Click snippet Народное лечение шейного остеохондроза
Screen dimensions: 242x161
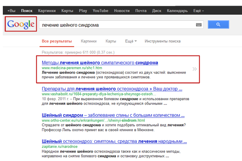[111, 154]
